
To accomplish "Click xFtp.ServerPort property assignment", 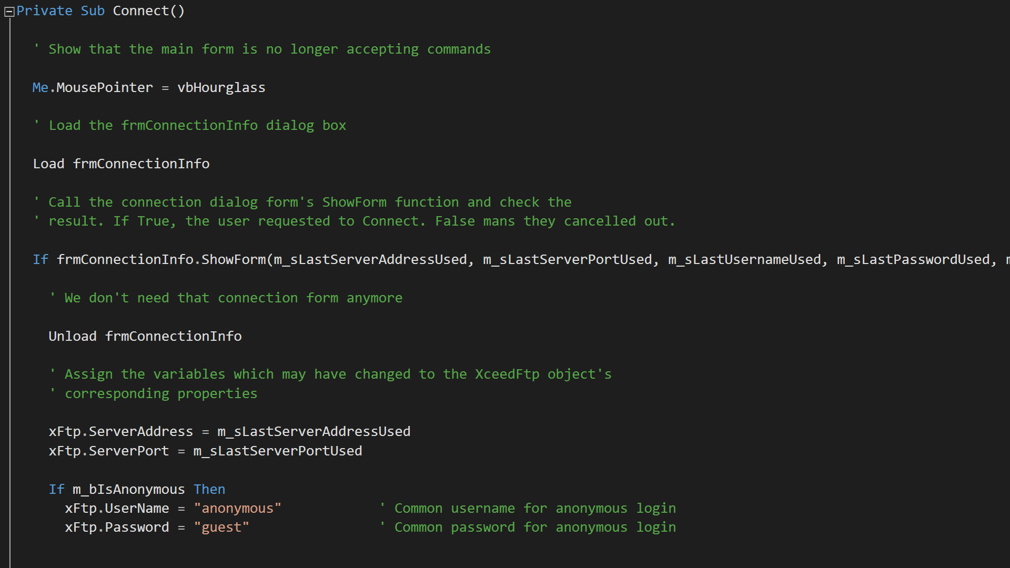I will click(108, 451).
